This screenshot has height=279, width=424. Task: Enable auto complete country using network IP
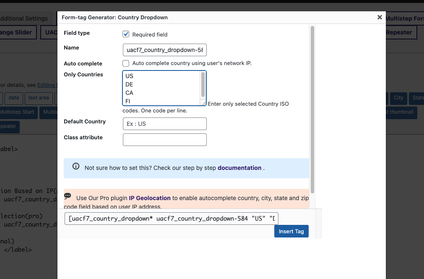[x=125, y=63]
